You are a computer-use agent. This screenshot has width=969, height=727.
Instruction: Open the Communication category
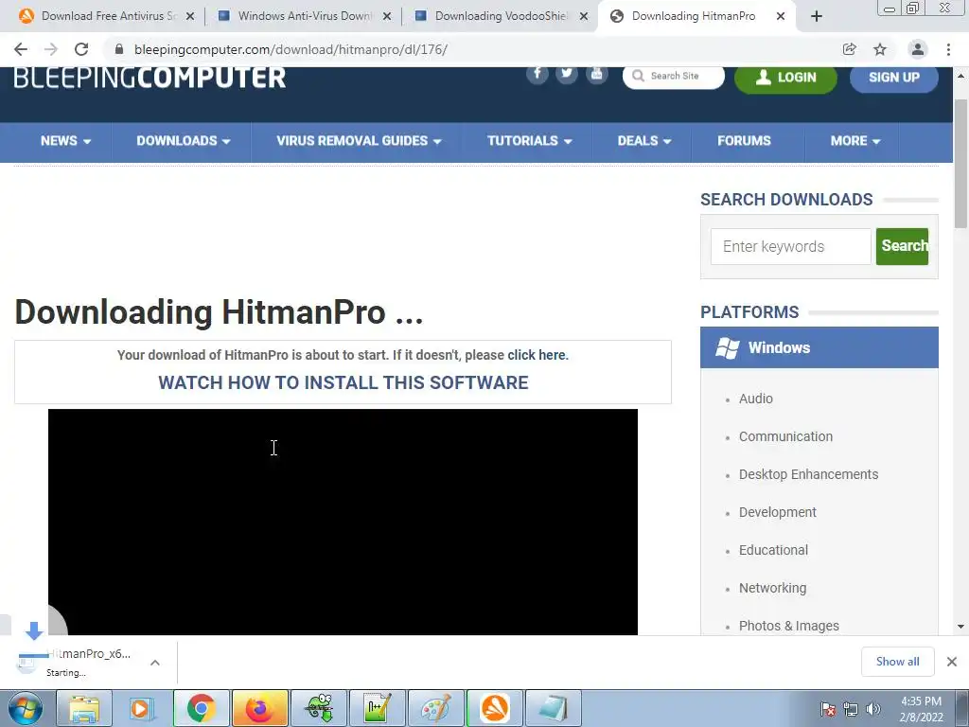785,436
